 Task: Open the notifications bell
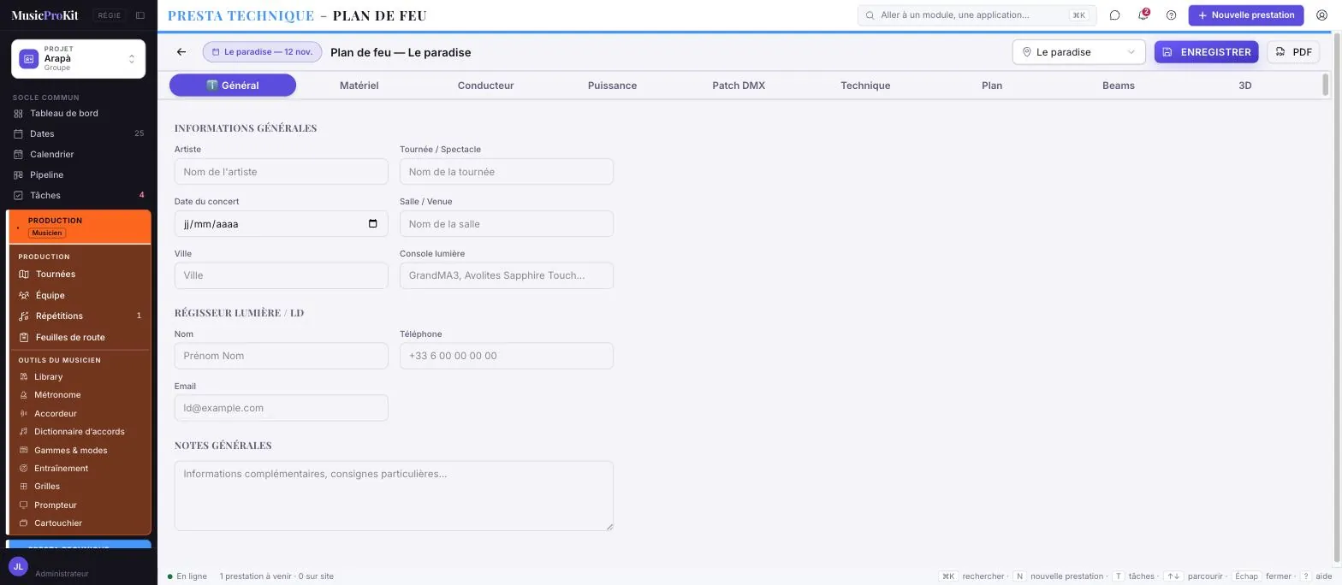[x=1143, y=15]
